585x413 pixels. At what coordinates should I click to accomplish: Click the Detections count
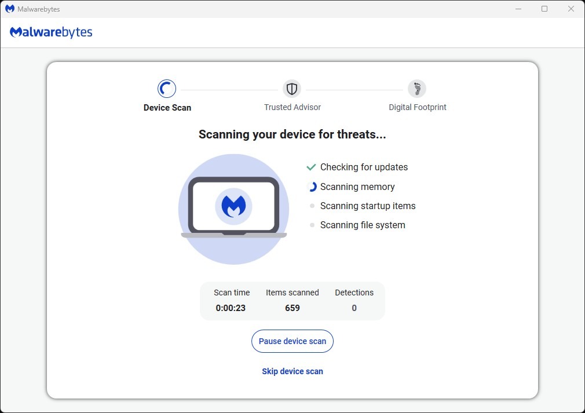coord(354,308)
